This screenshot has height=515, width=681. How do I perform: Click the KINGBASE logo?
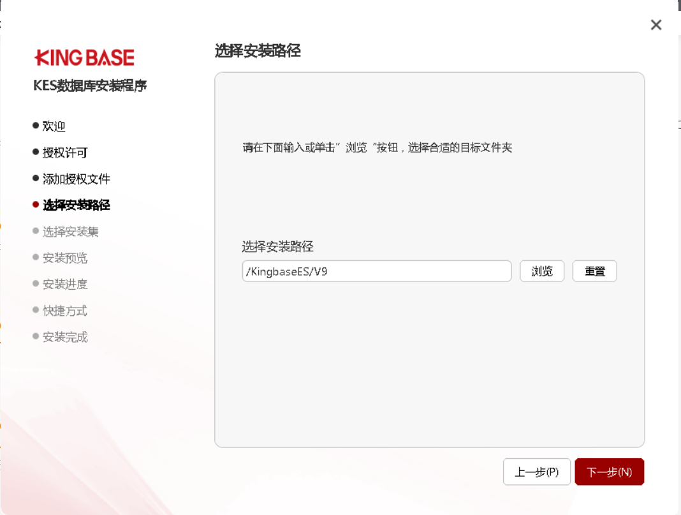(x=84, y=58)
